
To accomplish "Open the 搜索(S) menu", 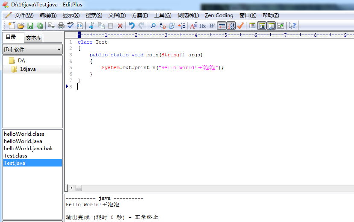I will click(x=94, y=15).
